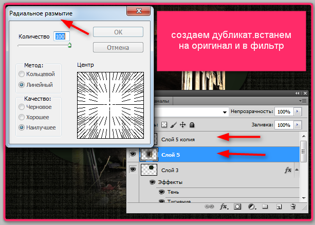Cancel the dialog with Отмена button

pyautogui.click(x=118, y=47)
